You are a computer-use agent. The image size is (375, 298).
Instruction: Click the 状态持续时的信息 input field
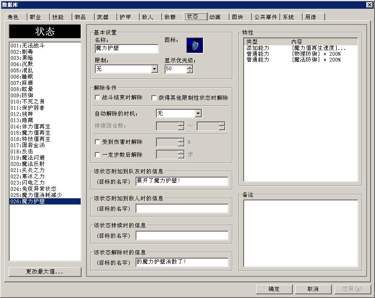(x=182, y=235)
